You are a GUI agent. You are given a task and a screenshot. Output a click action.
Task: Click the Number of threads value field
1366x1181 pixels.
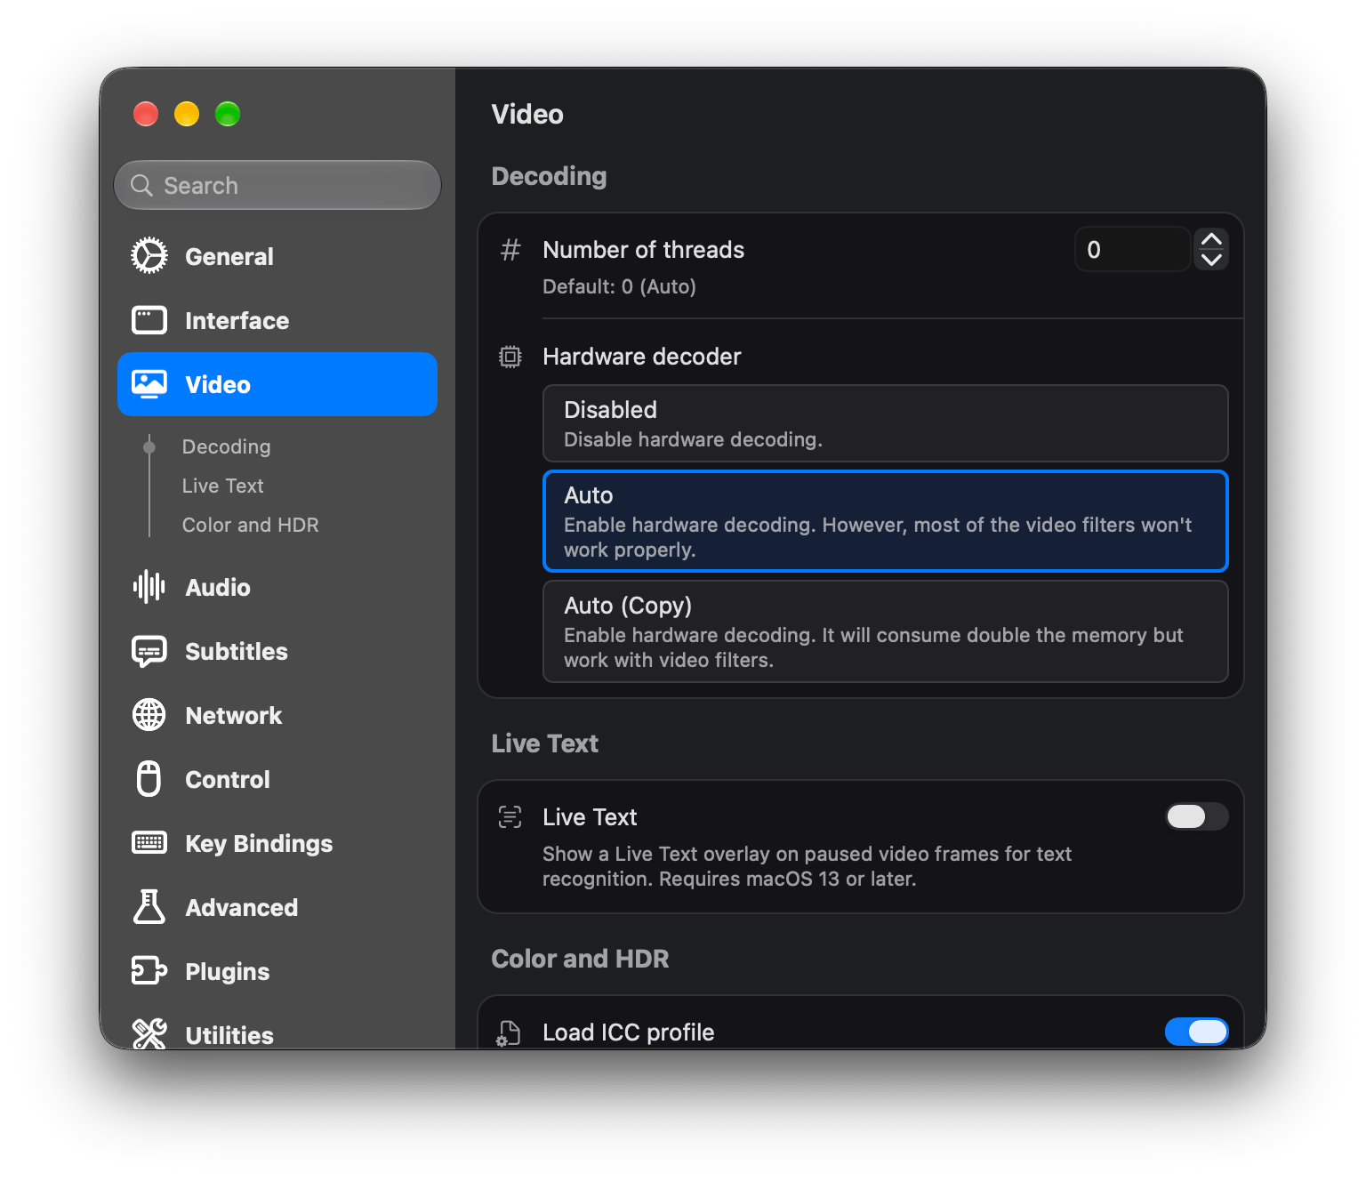[x=1133, y=250]
